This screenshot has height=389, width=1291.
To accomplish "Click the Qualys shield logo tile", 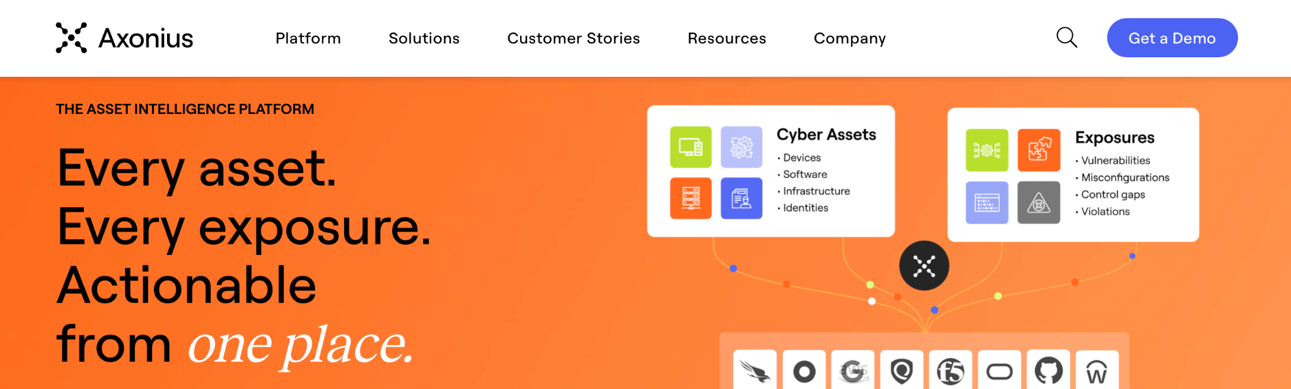I will [902, 370].
